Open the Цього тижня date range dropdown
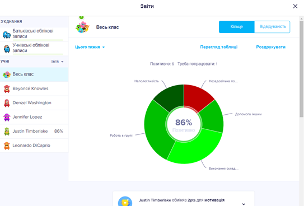The width and height of the screenshot is (304, 206). (x=90, y=47)
